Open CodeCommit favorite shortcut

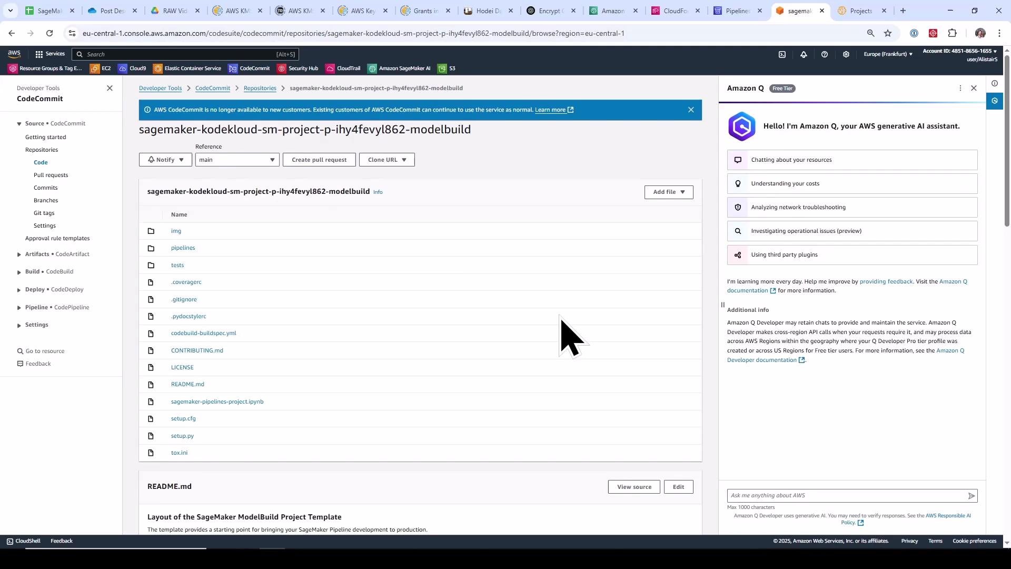[249, 68]
